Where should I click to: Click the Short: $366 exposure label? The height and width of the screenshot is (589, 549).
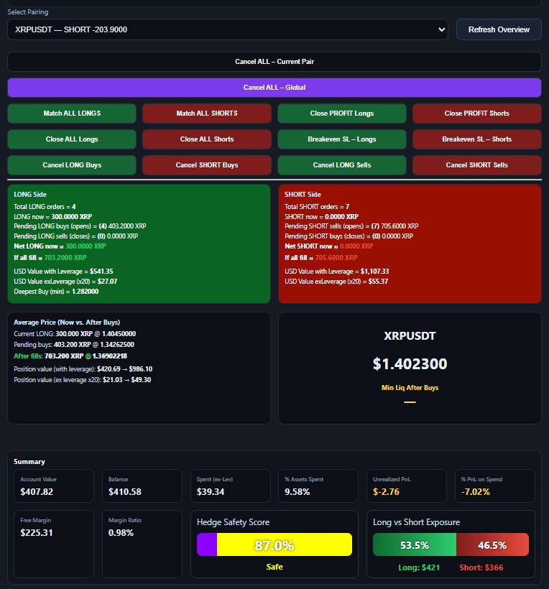click(481, 567)
